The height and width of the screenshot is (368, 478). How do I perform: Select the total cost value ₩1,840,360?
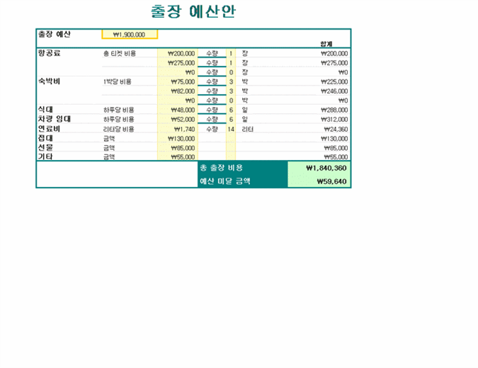[319, 168]
